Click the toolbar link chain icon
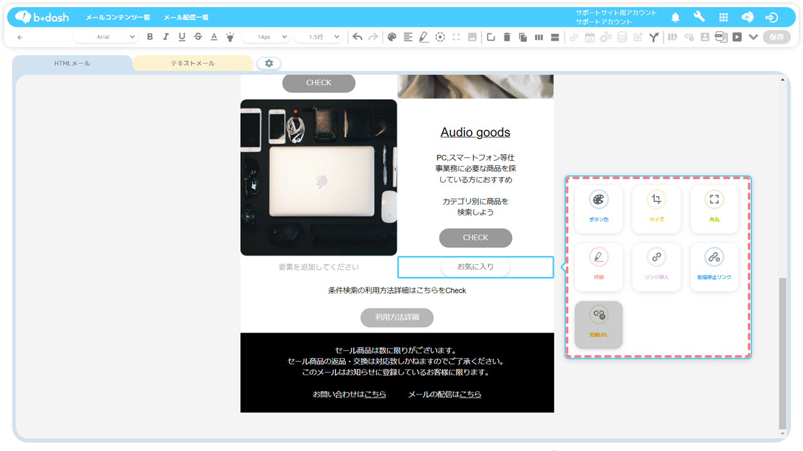The width and height of the screenshot is (803, 451). tap(574, 37)
